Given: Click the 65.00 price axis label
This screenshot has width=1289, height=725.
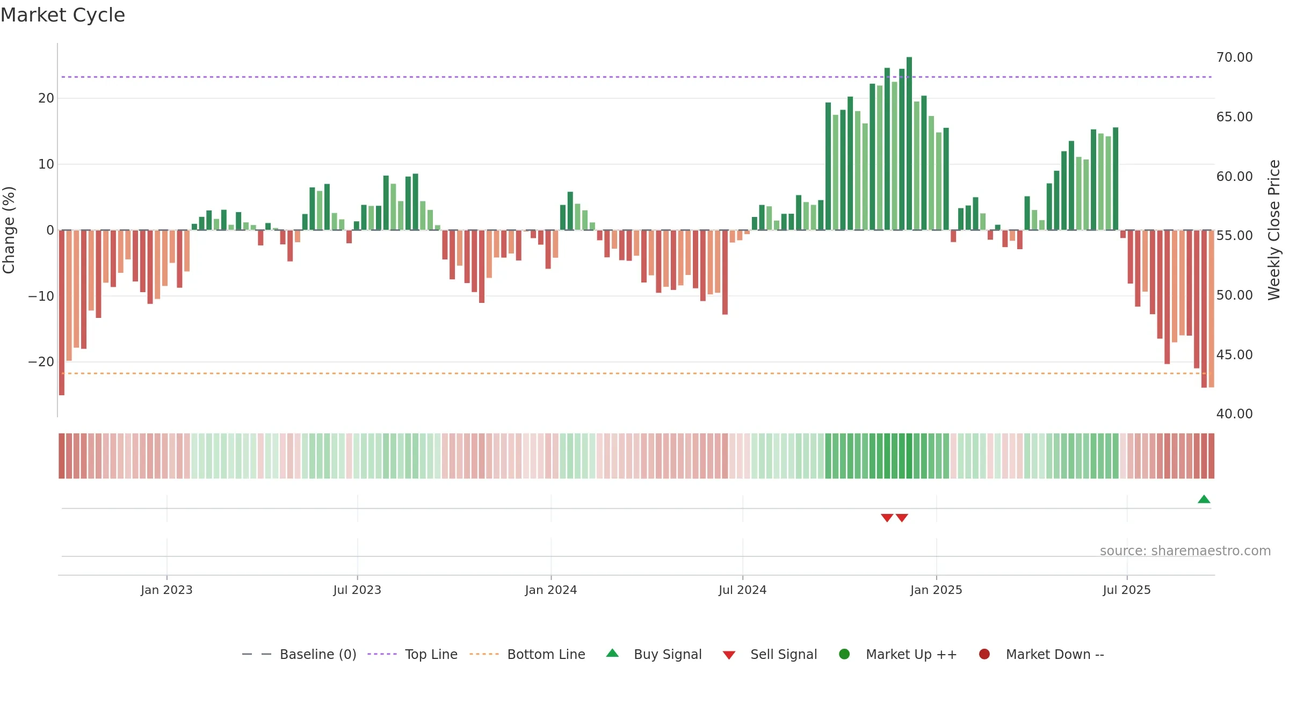Looking at the screenshot, I should (x=1234, y=117).
